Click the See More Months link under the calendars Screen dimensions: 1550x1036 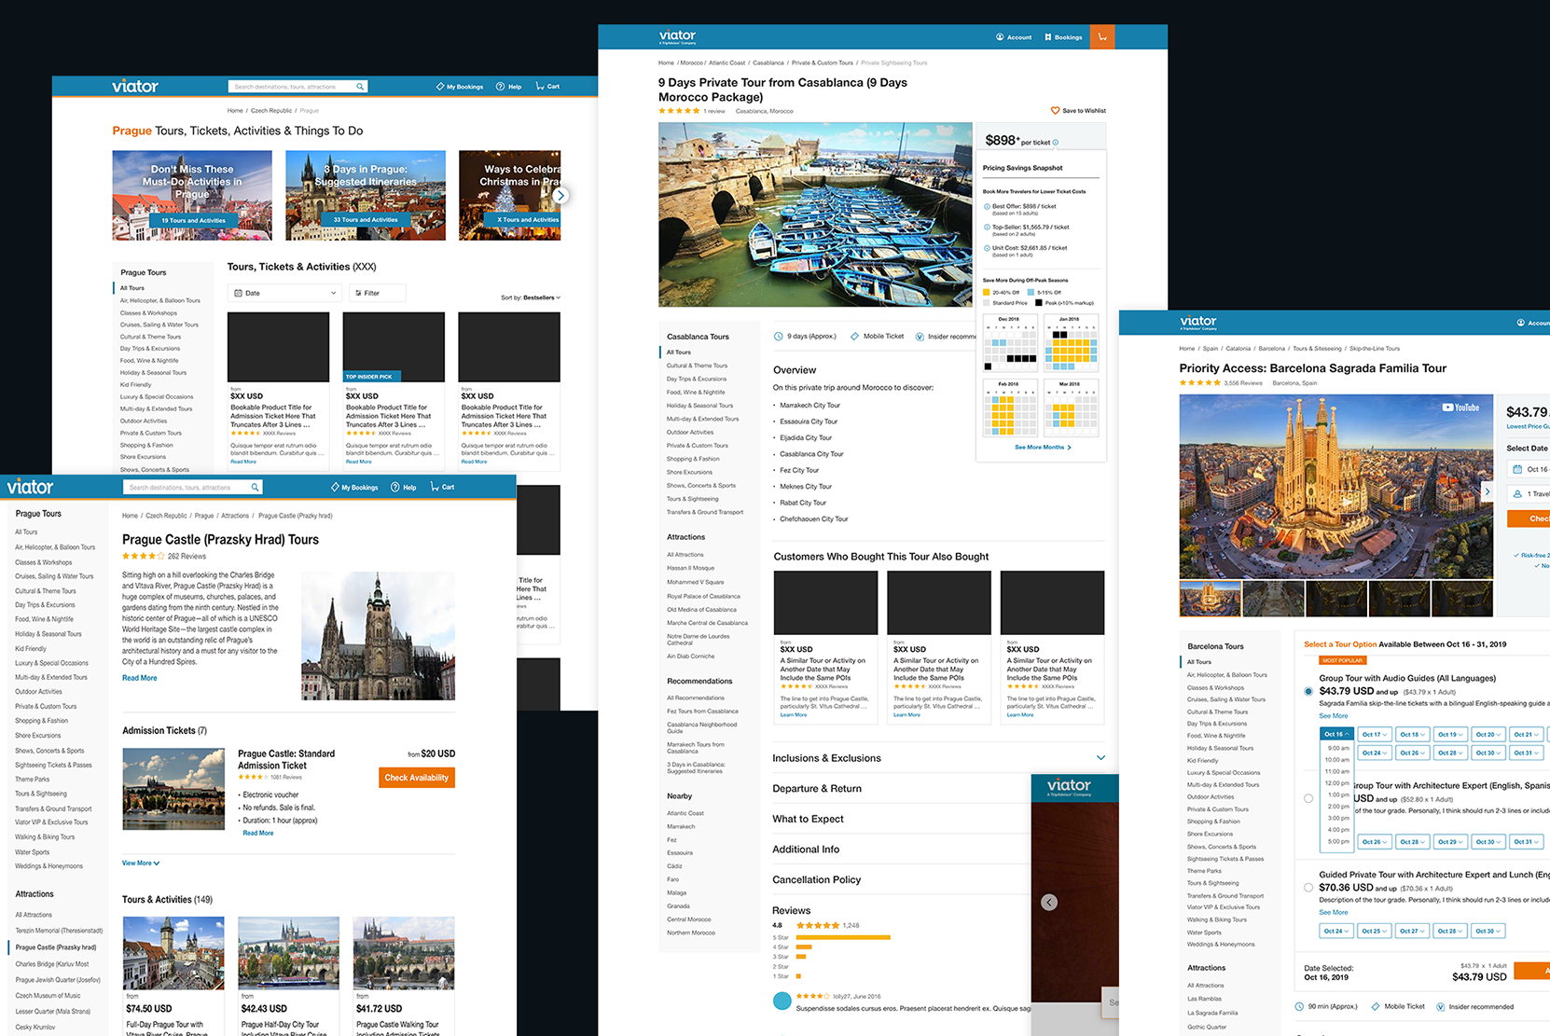pyautogui.click(x=1043, y=447)
